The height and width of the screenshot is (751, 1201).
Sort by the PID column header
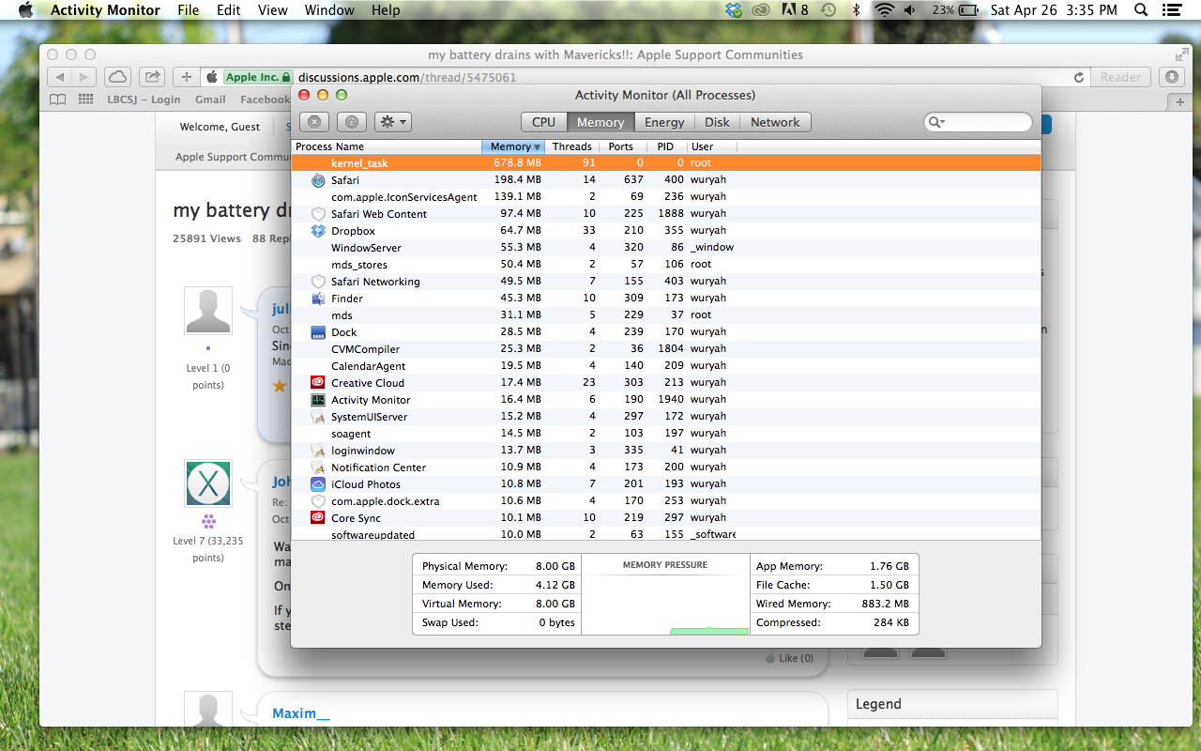pyautogui.click(x=665, y=146)
